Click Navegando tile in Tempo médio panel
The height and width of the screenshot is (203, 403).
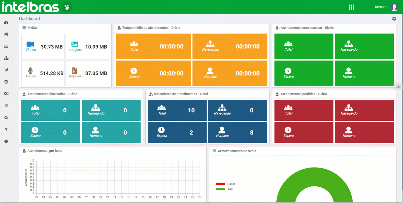pyautogui.click(x=230, y=46)
